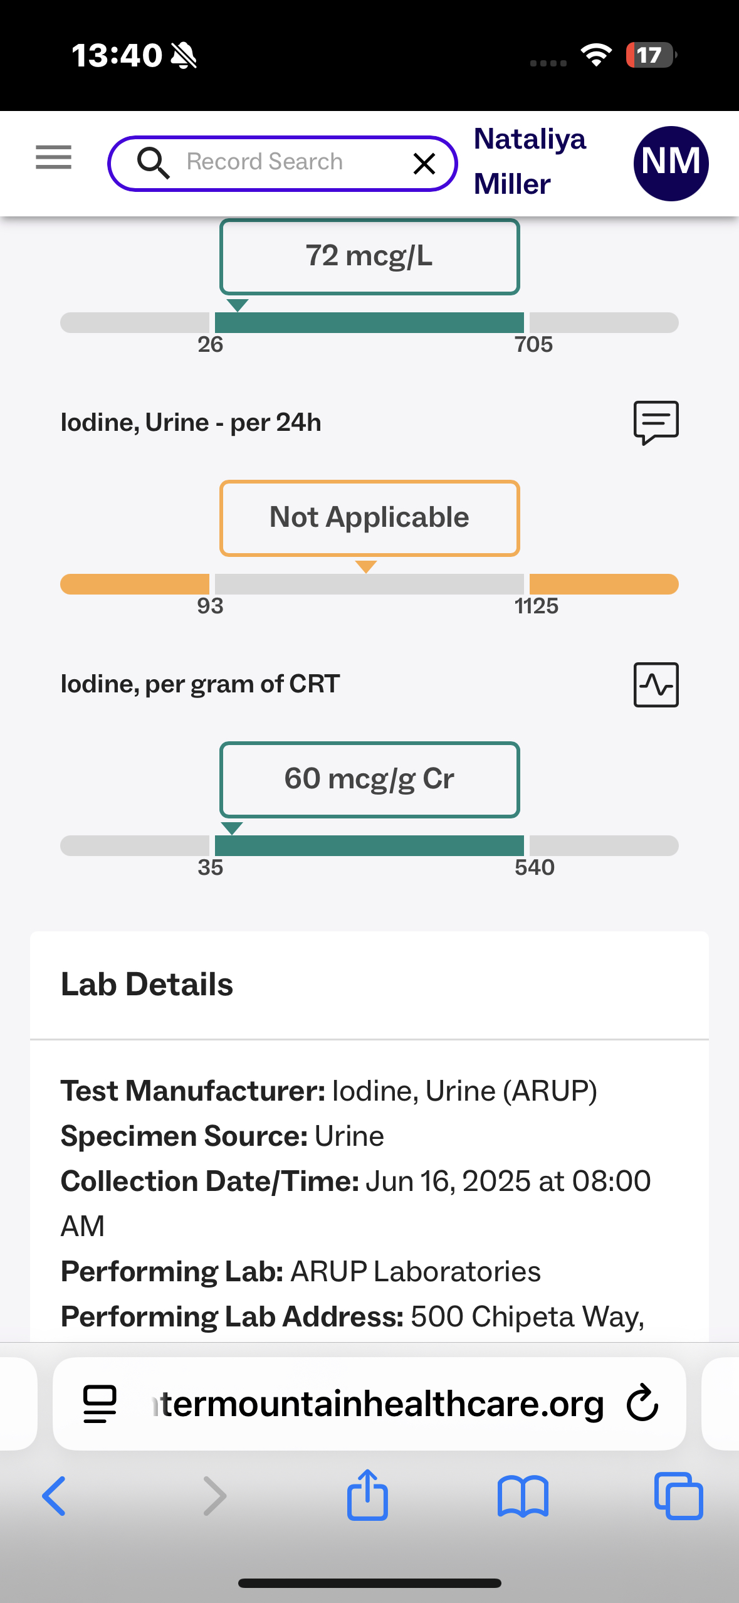The image size is (739, 1603).
Task: Tap the 72 mcg/L result box
Action: tap(369, 257)
